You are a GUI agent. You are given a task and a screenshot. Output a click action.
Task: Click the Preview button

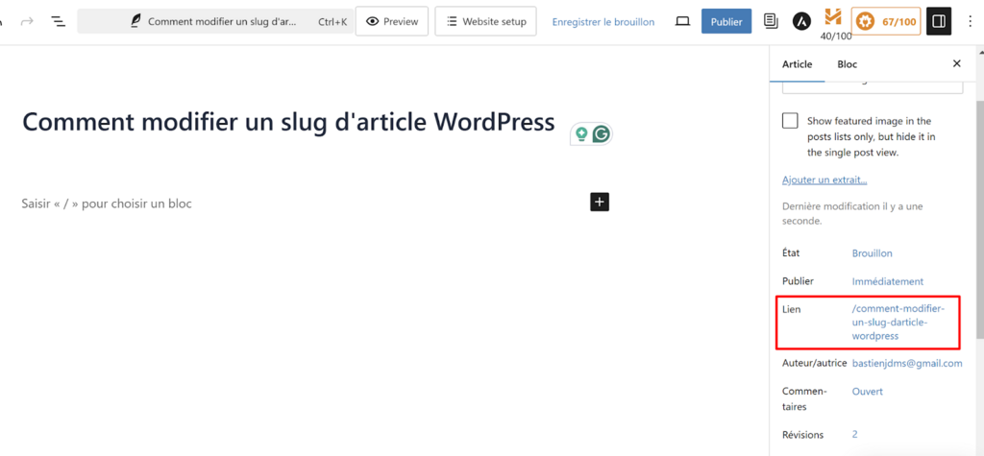pos(392,21)
